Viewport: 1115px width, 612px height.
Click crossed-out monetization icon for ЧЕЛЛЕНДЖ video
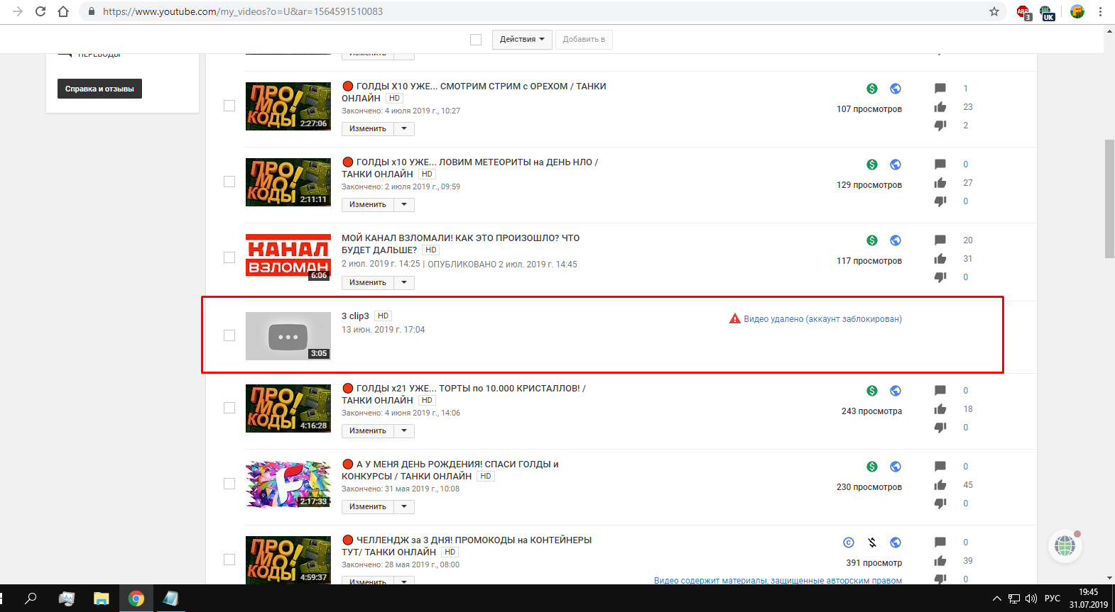(x=872, y=543)
